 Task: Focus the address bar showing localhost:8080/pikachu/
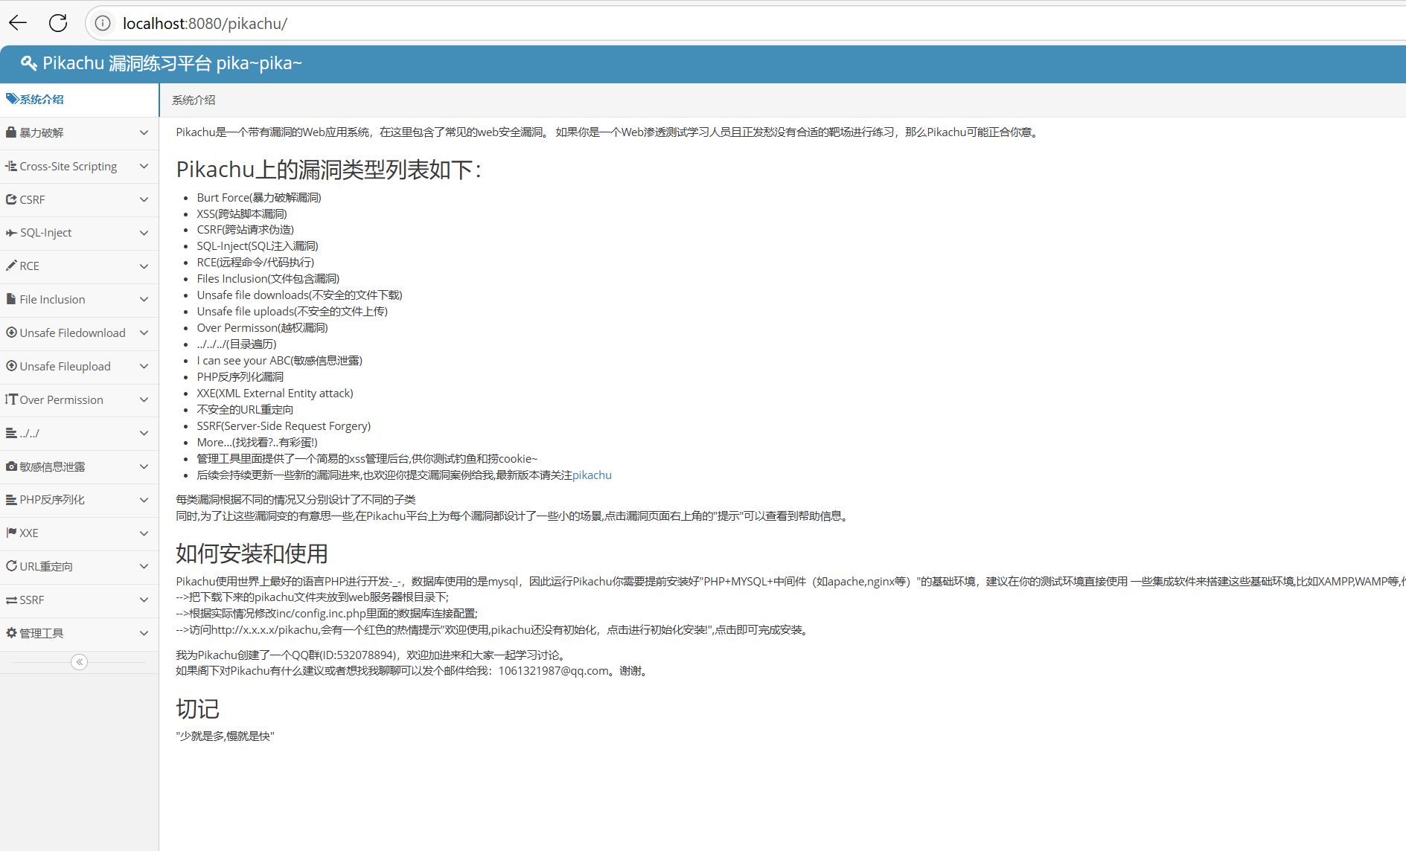pos(744,23)
